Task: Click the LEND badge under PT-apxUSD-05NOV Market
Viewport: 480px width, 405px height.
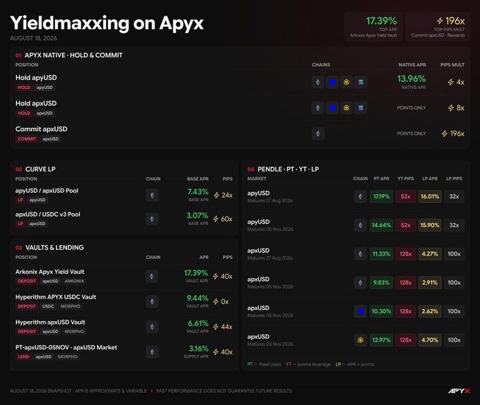Action: 23,357
